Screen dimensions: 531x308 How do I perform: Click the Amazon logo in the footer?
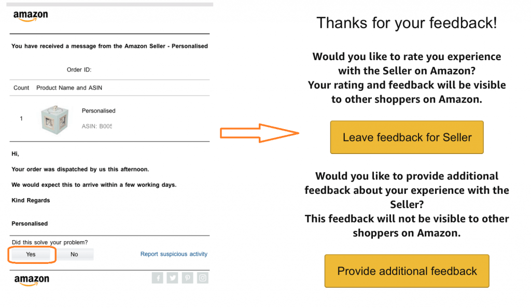[32, 280]
